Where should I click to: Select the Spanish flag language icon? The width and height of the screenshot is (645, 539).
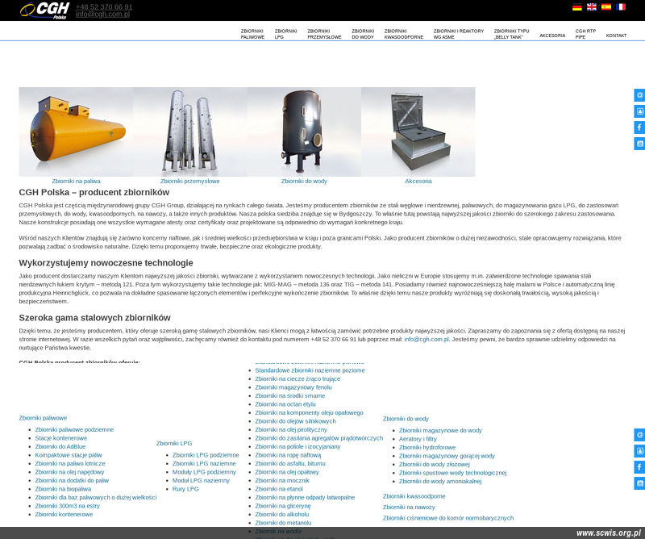click(x=606, y=7)
